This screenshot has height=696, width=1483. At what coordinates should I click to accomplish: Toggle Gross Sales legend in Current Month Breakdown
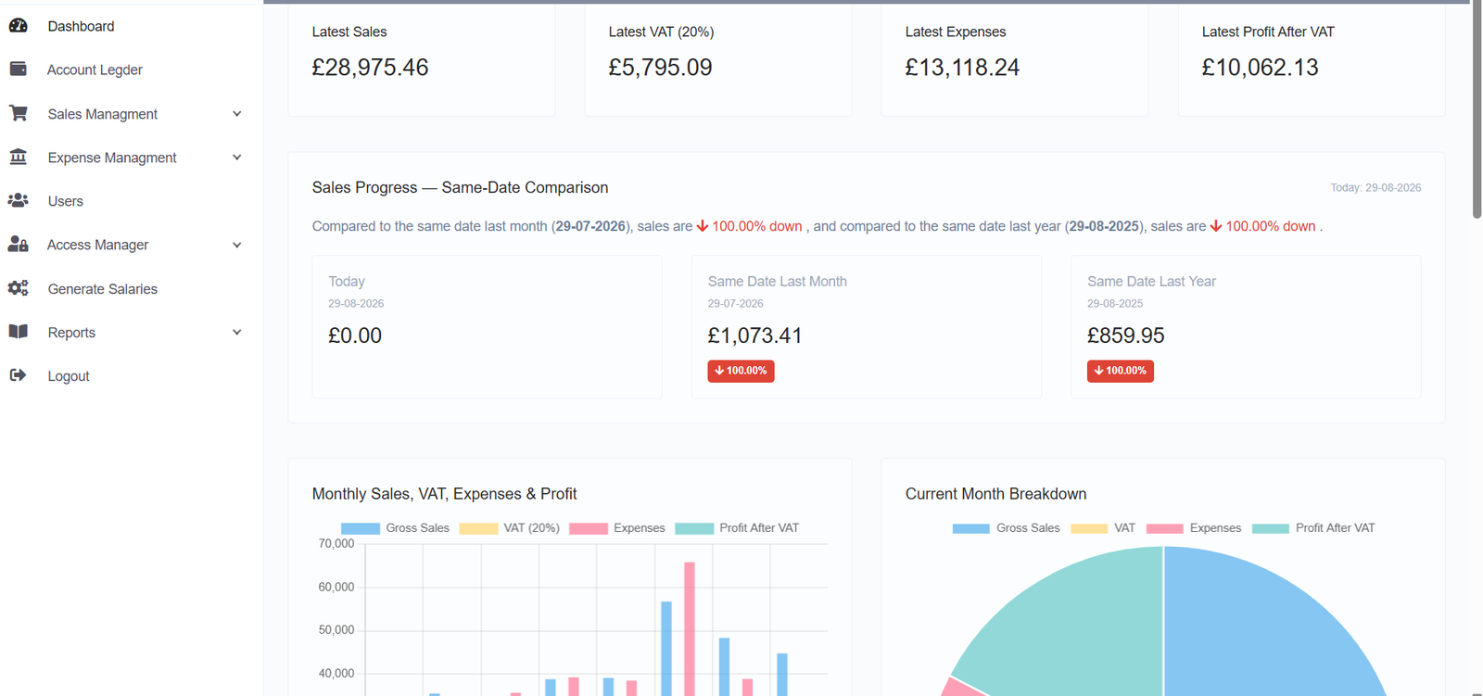tap(1006, 528)
